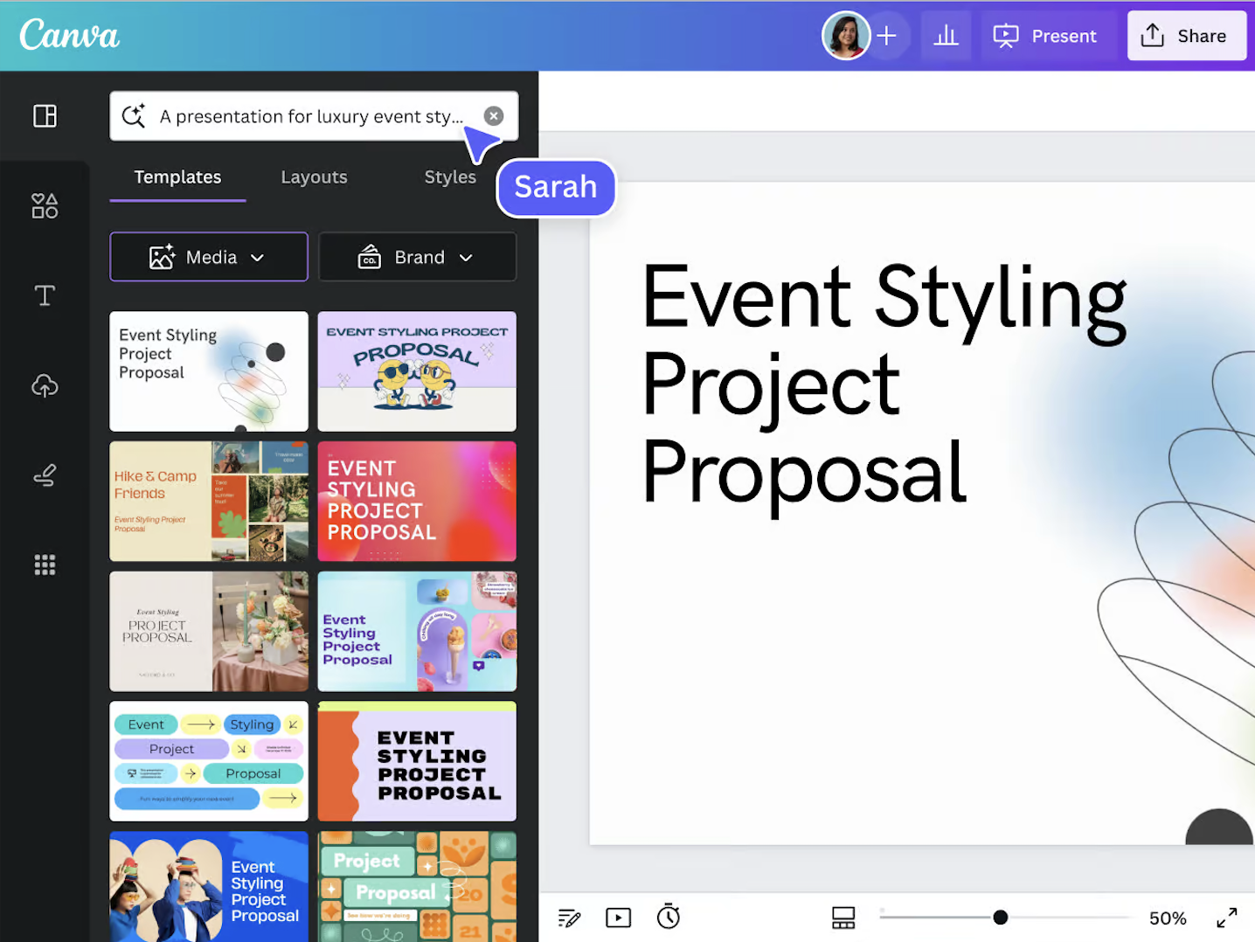
Task: Open the notes icon in bottom bar
Action: (x=569, y=918)
